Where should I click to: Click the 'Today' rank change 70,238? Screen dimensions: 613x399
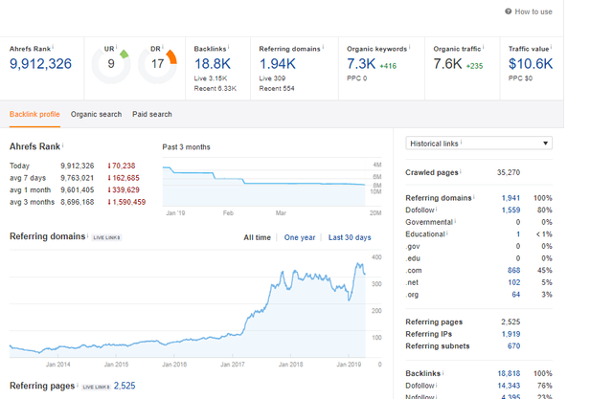(122, 166)
